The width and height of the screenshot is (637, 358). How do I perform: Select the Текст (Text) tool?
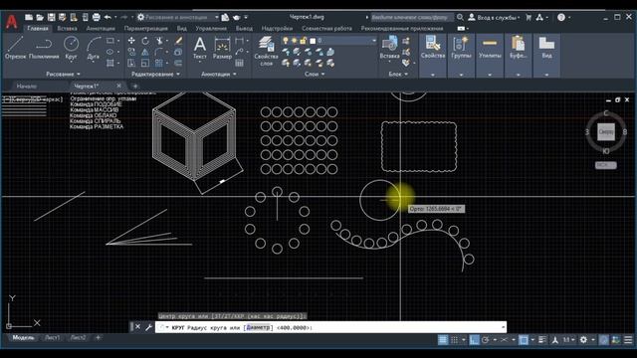coord(199,48)
